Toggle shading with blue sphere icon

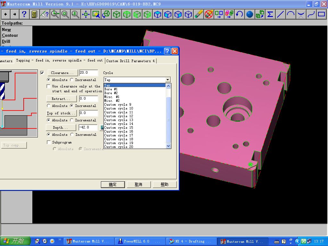click(250, 14)
